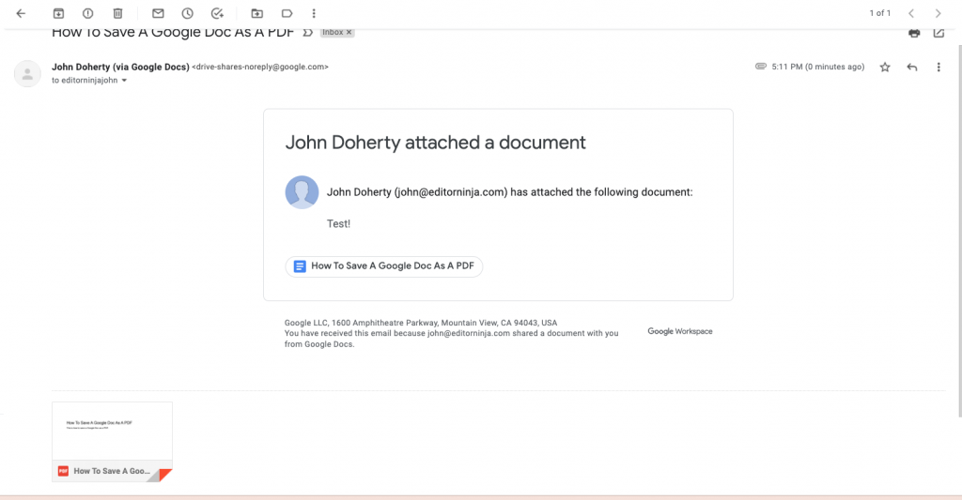Open the PDF attachment thumbnail
962x500 pixels.
coord(113,441)
